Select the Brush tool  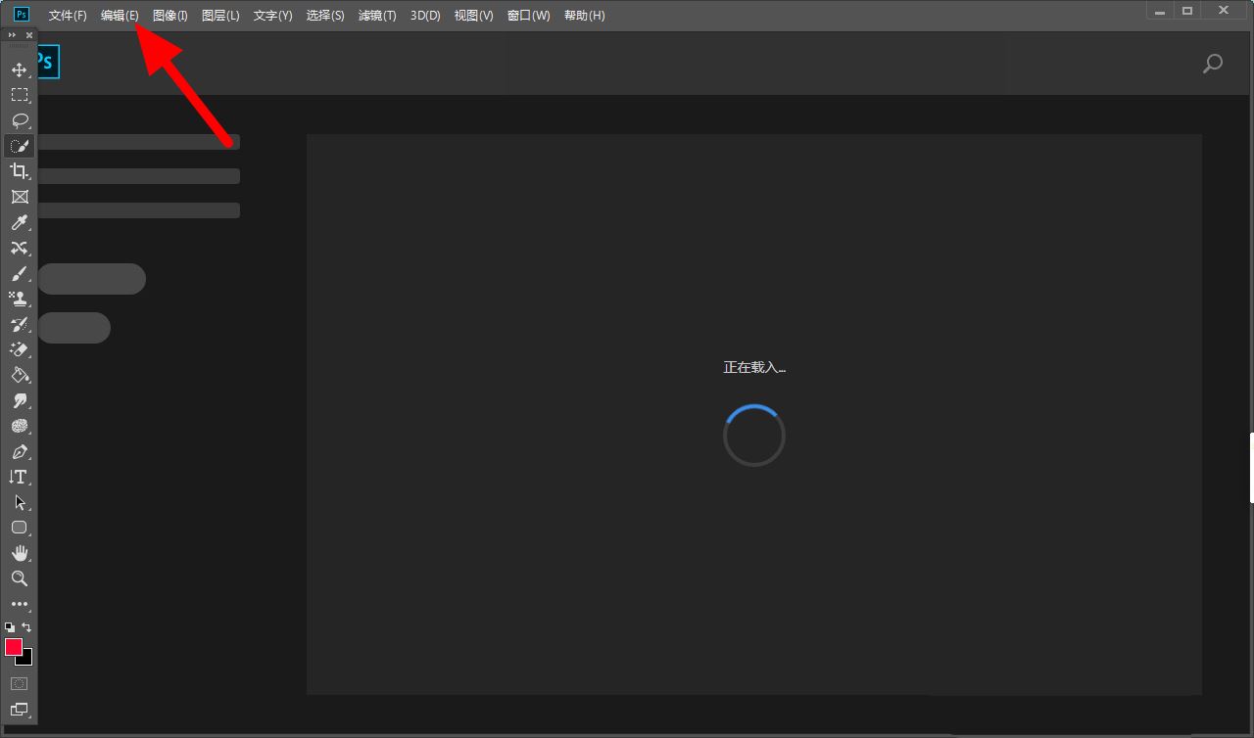click(x=19, y=273)
